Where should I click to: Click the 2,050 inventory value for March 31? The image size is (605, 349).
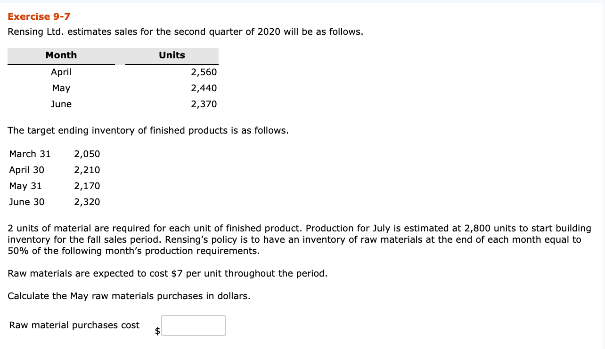pos(87,154)
